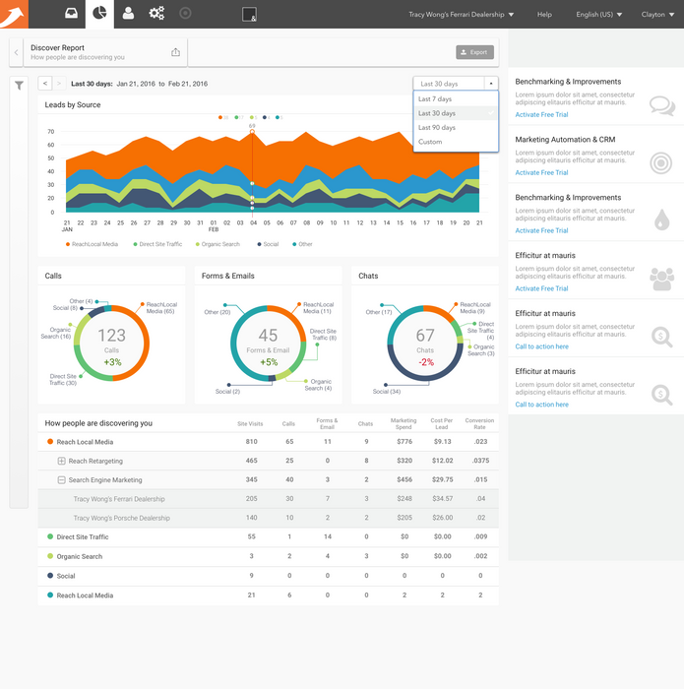684x689 pixels.
Task: Open the English (US) language dropdown
Action: pos(598,15)
